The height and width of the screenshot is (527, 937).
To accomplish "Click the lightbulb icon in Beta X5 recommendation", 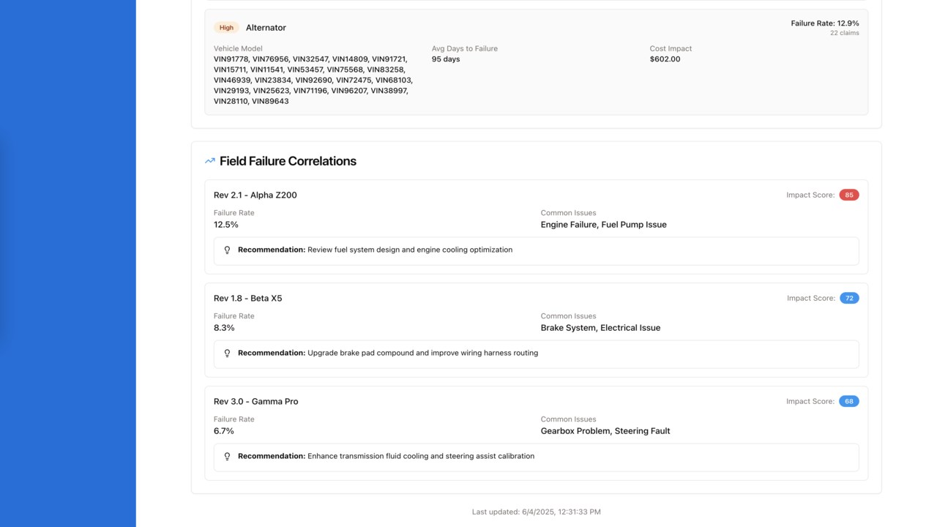I will 227,354.
